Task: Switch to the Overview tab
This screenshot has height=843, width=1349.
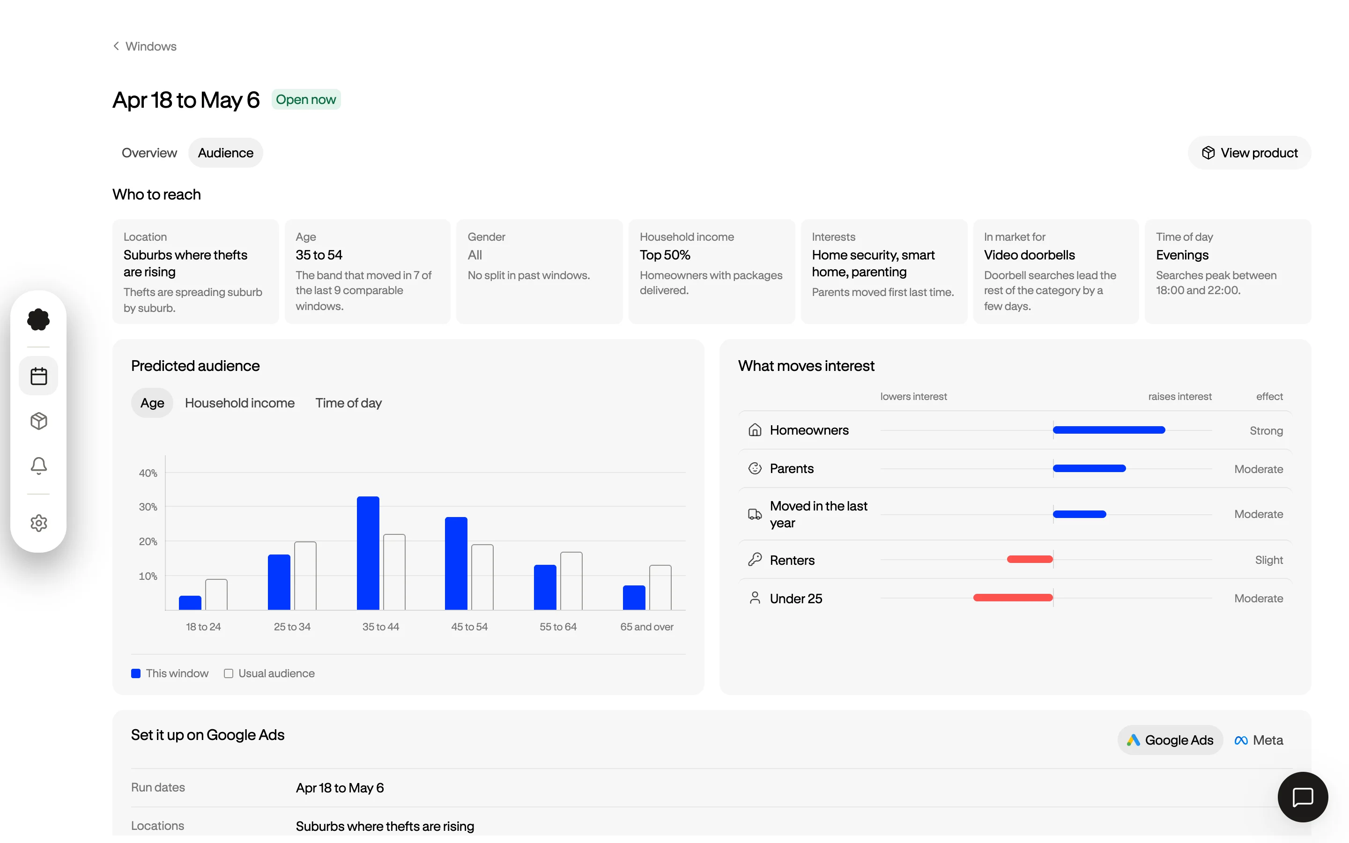Action: click(149, 153)
